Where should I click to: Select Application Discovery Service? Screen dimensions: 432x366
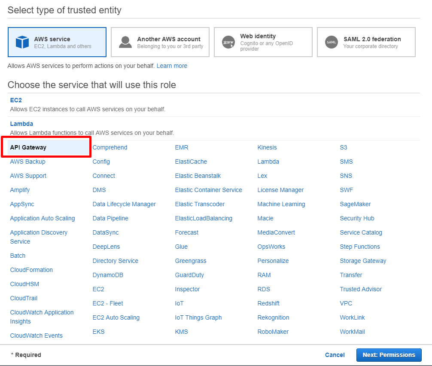click(39, 237)
